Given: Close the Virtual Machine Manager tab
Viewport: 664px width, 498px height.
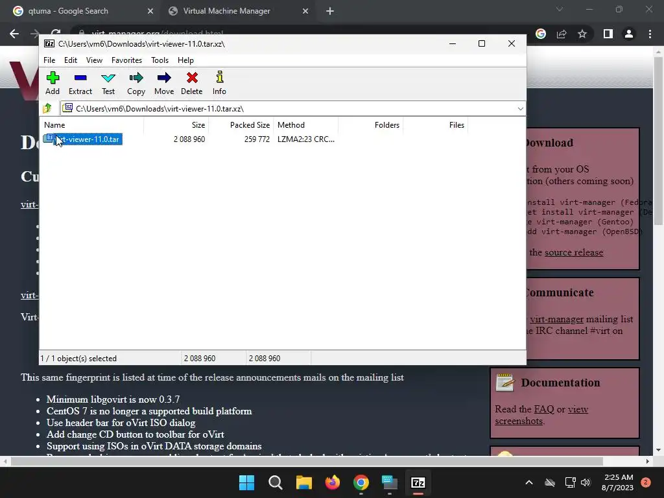Looking at the screenshot, I should click(x=305, y=11).
